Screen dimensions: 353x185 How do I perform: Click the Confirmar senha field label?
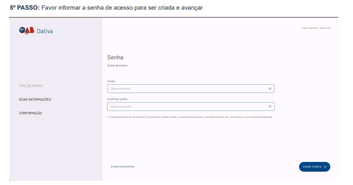117,98
